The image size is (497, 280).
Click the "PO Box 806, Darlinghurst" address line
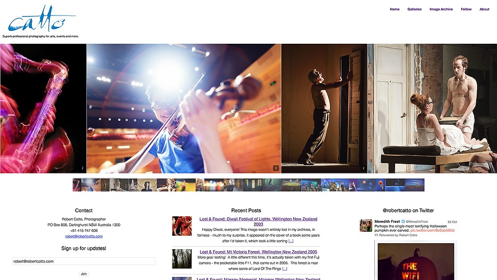[x=83, y=225]
